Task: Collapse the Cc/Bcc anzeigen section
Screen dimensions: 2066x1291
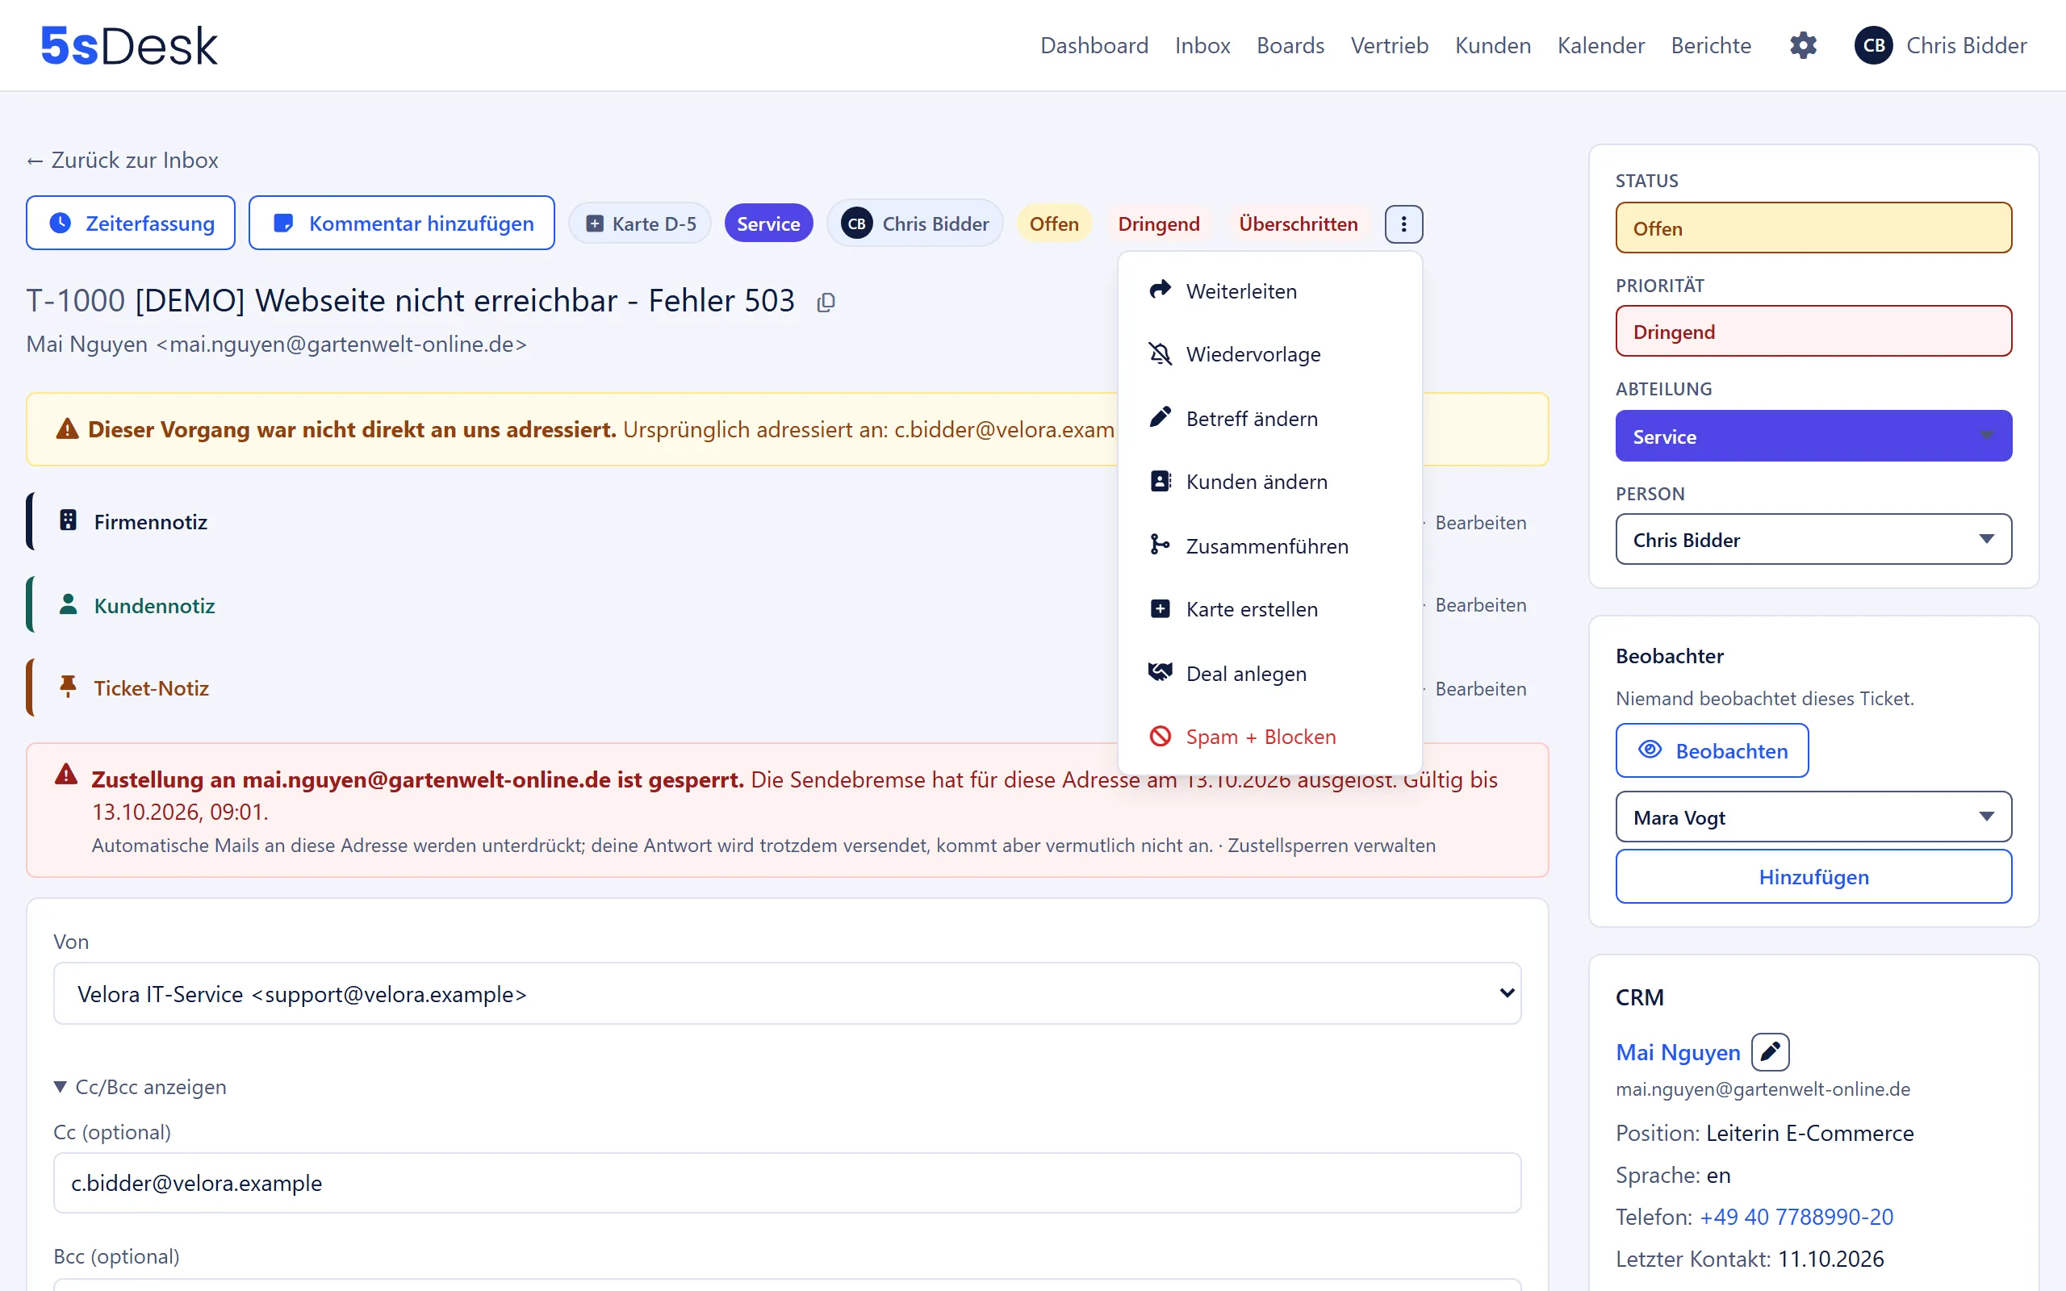Action: click(140, 1087)
